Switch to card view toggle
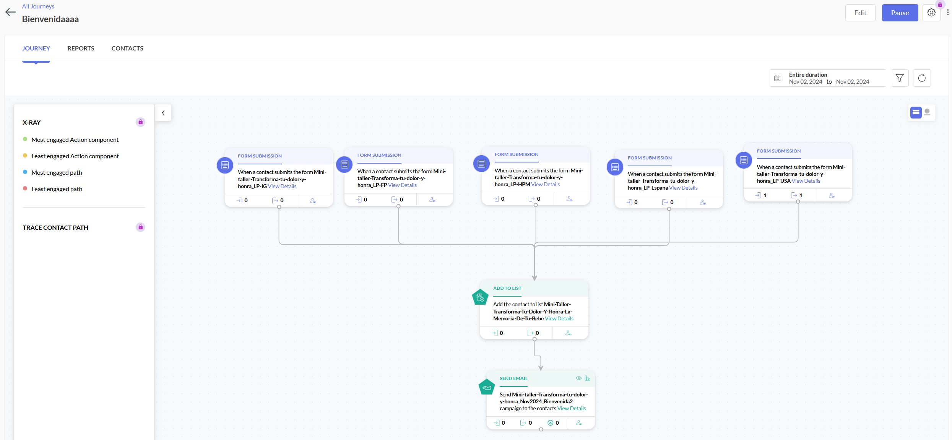This screenshot has width=952, height=440. (x=916, y=112)
